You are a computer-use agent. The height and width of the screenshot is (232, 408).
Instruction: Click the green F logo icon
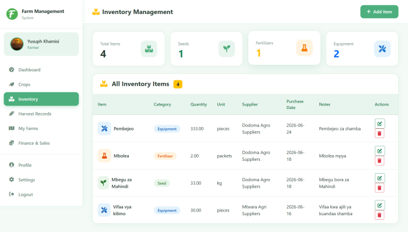tap(12, 14)
